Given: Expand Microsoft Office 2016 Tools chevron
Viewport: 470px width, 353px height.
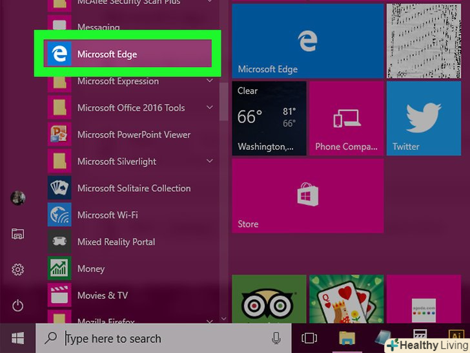Looking at the screenshot, I should click(x=210, y=107).
